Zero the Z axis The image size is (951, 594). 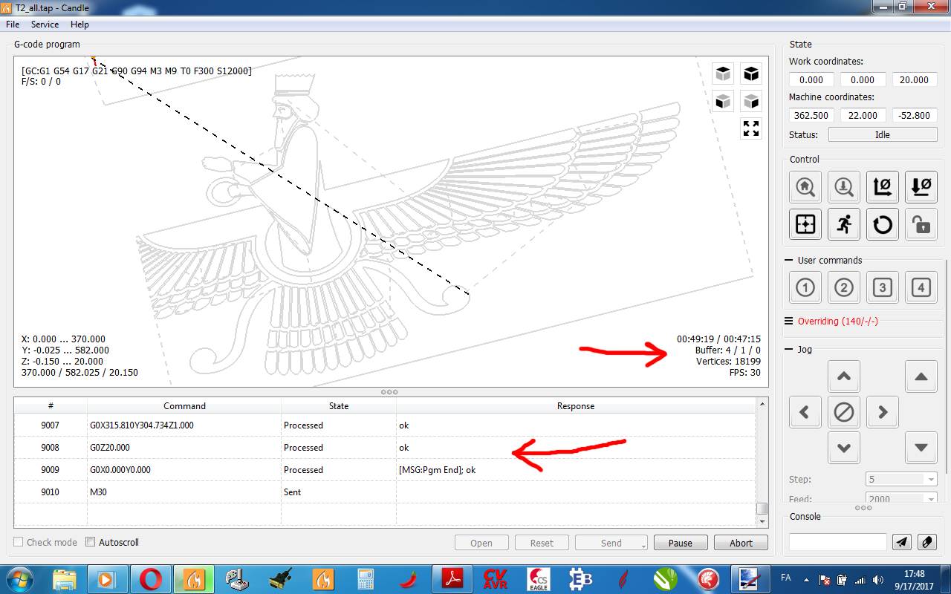pyautogui.click(x=921, y=187)
